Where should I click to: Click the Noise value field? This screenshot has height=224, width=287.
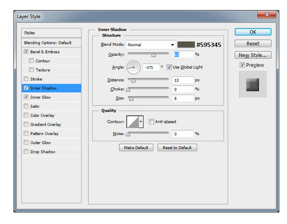(x=183, y=134)
